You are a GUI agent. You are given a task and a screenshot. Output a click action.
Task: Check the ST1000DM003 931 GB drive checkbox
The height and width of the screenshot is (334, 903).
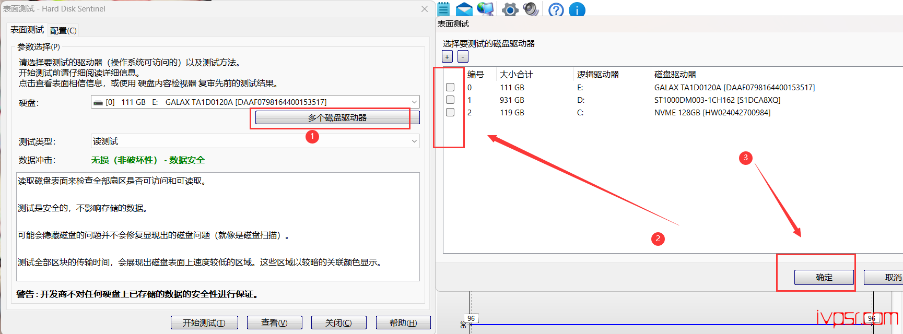(x=450, y=100)
